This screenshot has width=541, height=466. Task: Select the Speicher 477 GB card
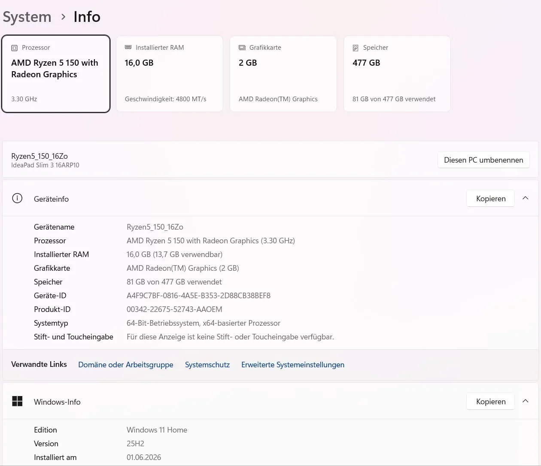397,74
